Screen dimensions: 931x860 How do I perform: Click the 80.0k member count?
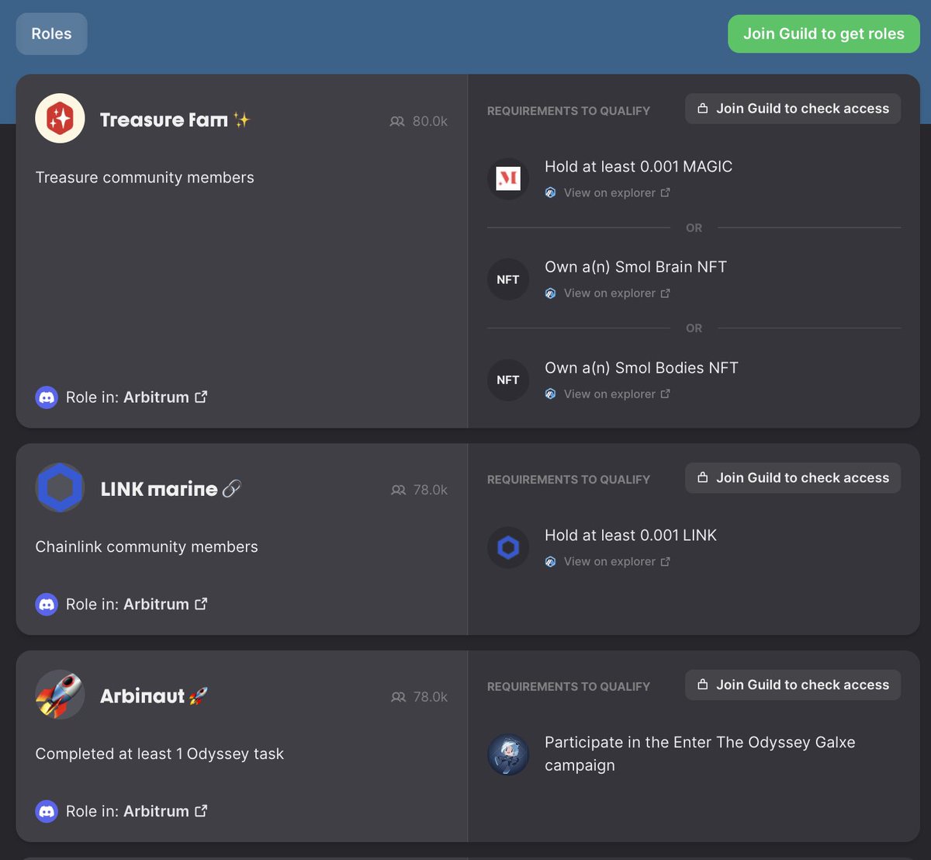(430, 121)
